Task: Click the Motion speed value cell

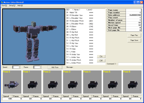Action: point(133,23)
